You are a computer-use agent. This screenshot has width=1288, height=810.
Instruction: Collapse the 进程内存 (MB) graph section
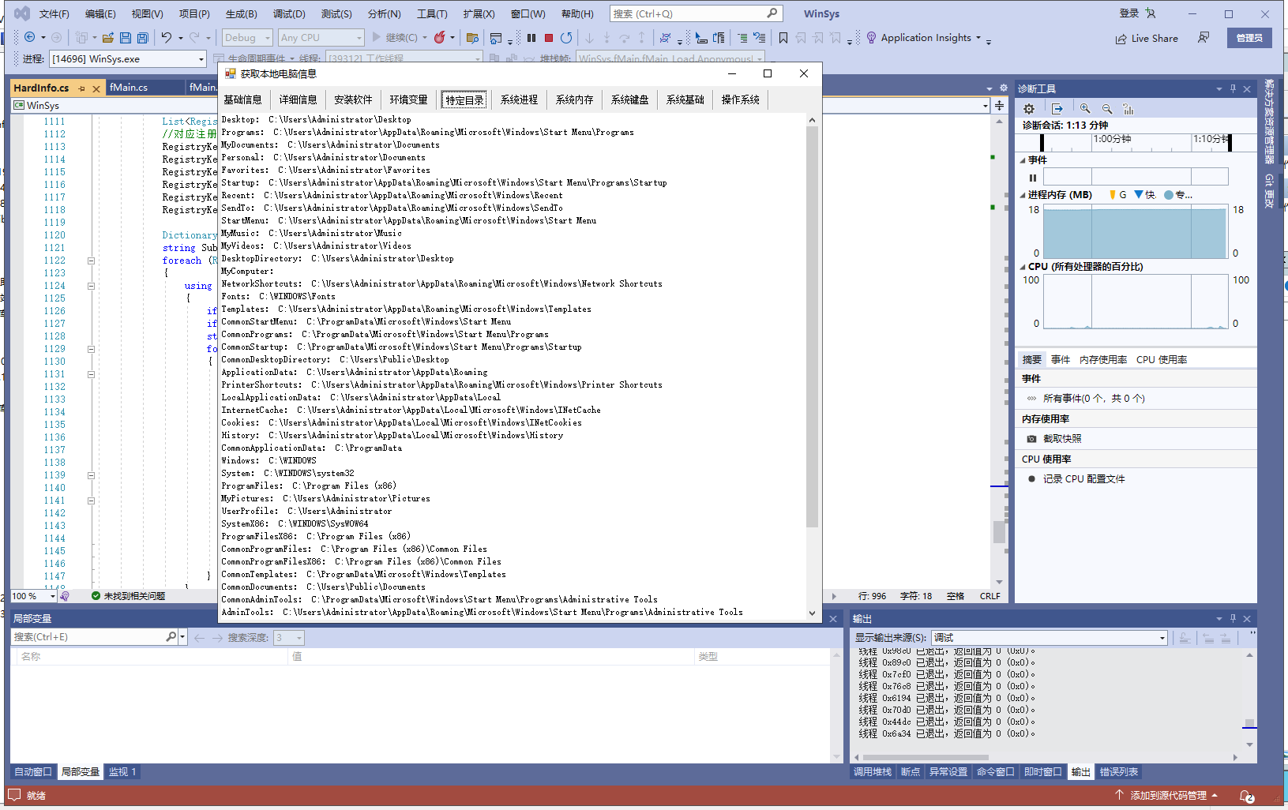pos(1023,195)
